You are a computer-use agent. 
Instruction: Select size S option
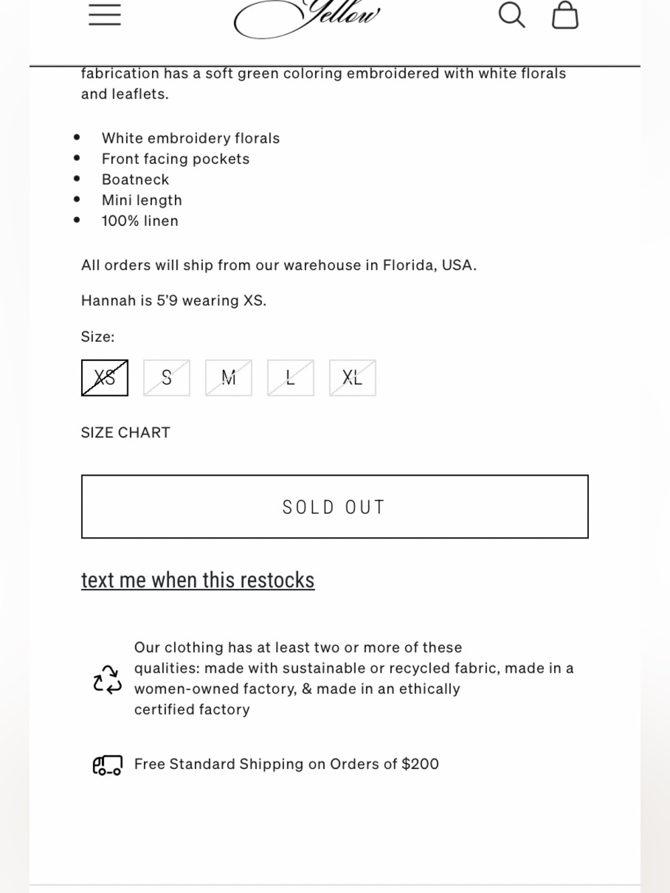tap(167, 378)
